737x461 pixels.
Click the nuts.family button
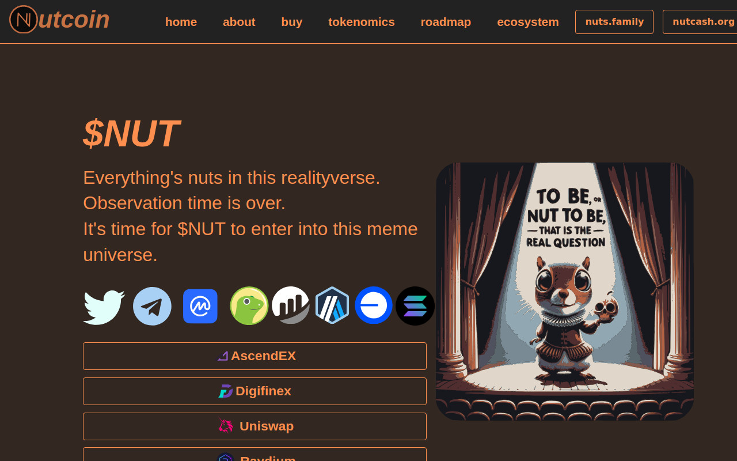click(x=614, y=22)
